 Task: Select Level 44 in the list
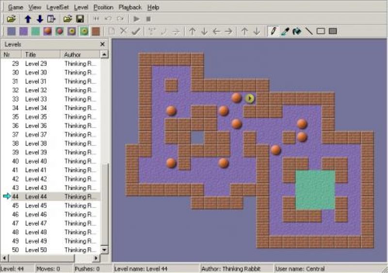click(50, 196)
